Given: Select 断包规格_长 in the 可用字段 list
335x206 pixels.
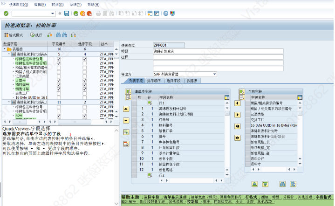Looking at the screenshot, I should pos(271,142).
